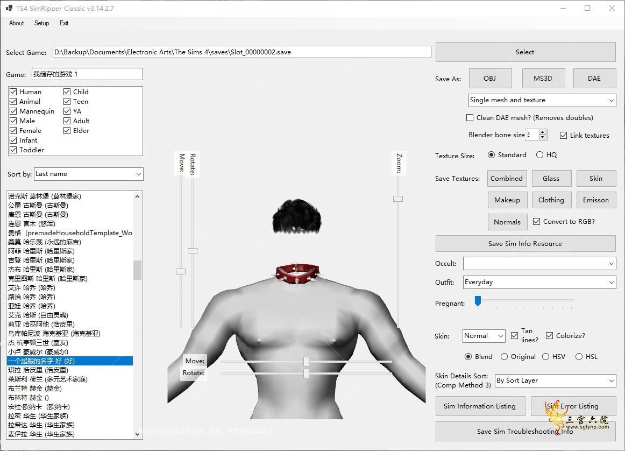625x451 pixels.
Task: Click the vertical Move slider handle
Action: click(181, 271)
